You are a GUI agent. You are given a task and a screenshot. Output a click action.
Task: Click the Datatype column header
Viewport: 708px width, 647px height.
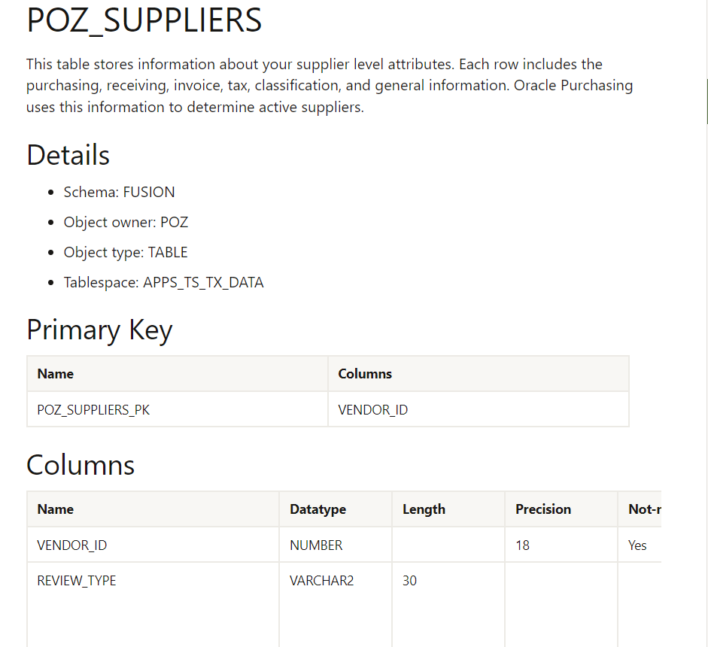(318, 509)
